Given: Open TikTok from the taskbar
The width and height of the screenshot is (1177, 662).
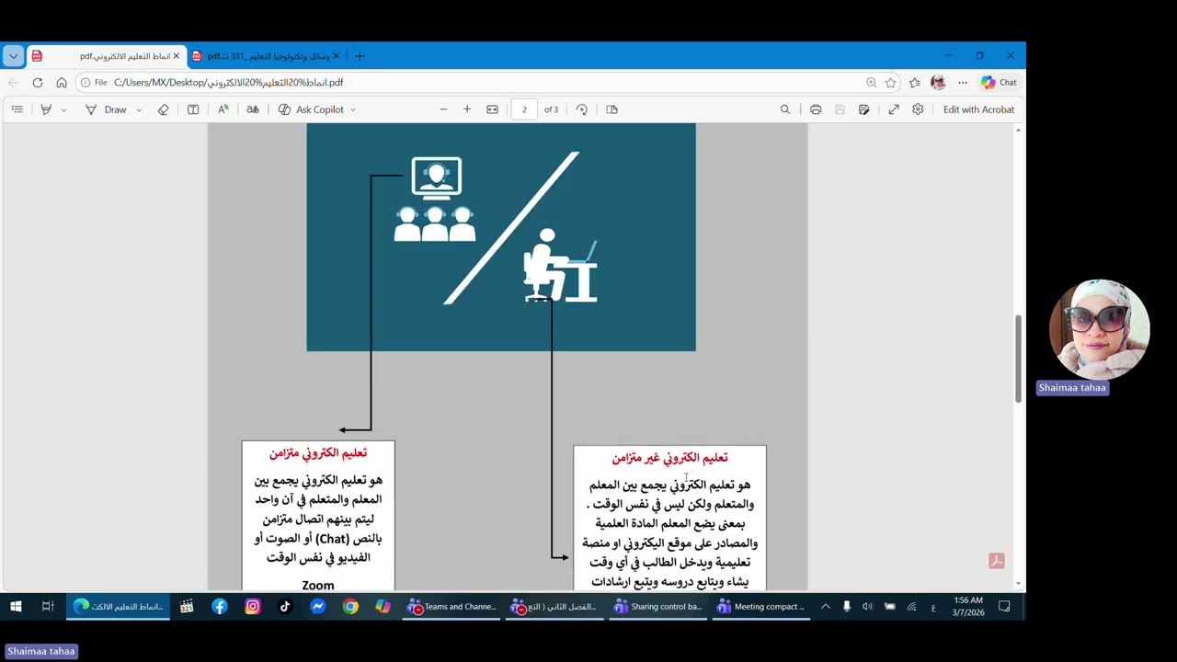Looking at the screenshot, I should pos(285,607).
